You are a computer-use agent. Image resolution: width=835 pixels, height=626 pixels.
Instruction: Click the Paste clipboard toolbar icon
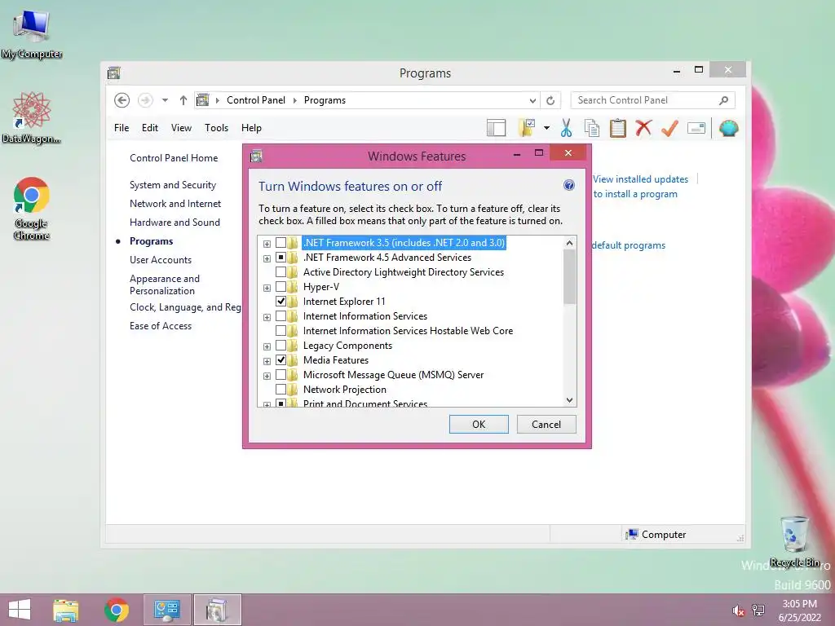(x=618, y=128)
